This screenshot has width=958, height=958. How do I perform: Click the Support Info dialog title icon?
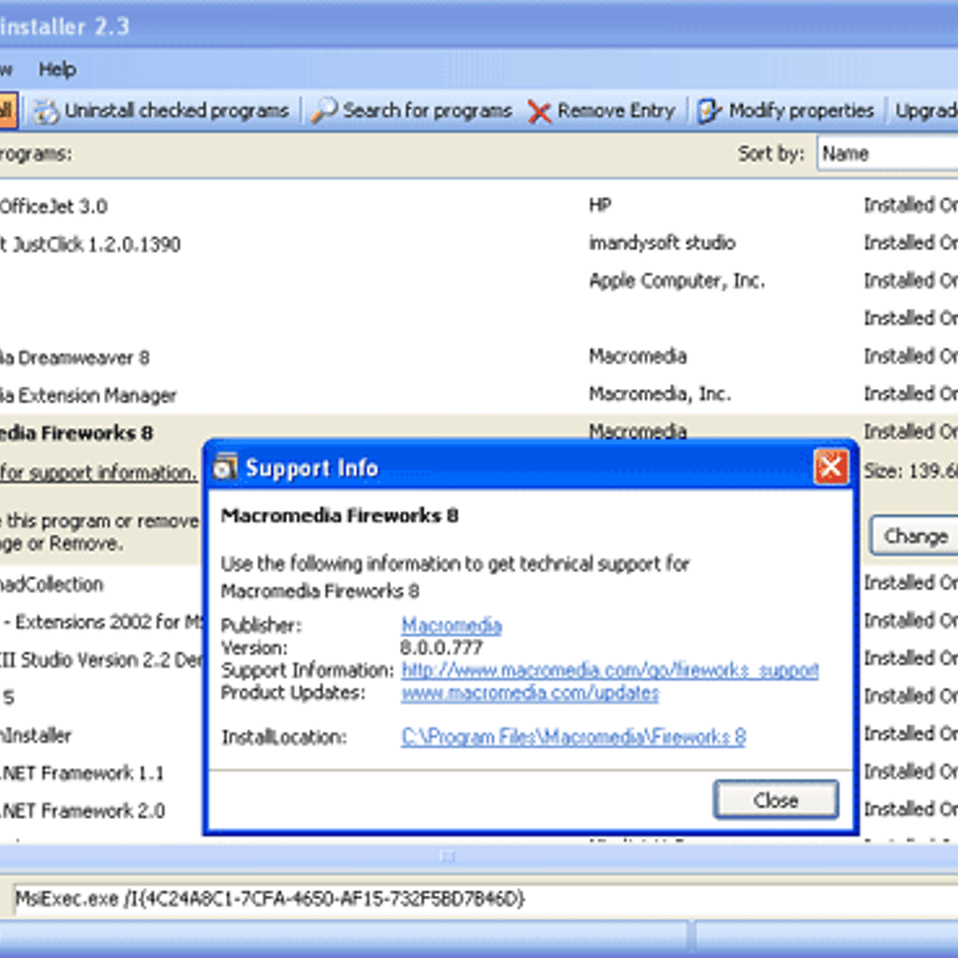click(226, 468)
